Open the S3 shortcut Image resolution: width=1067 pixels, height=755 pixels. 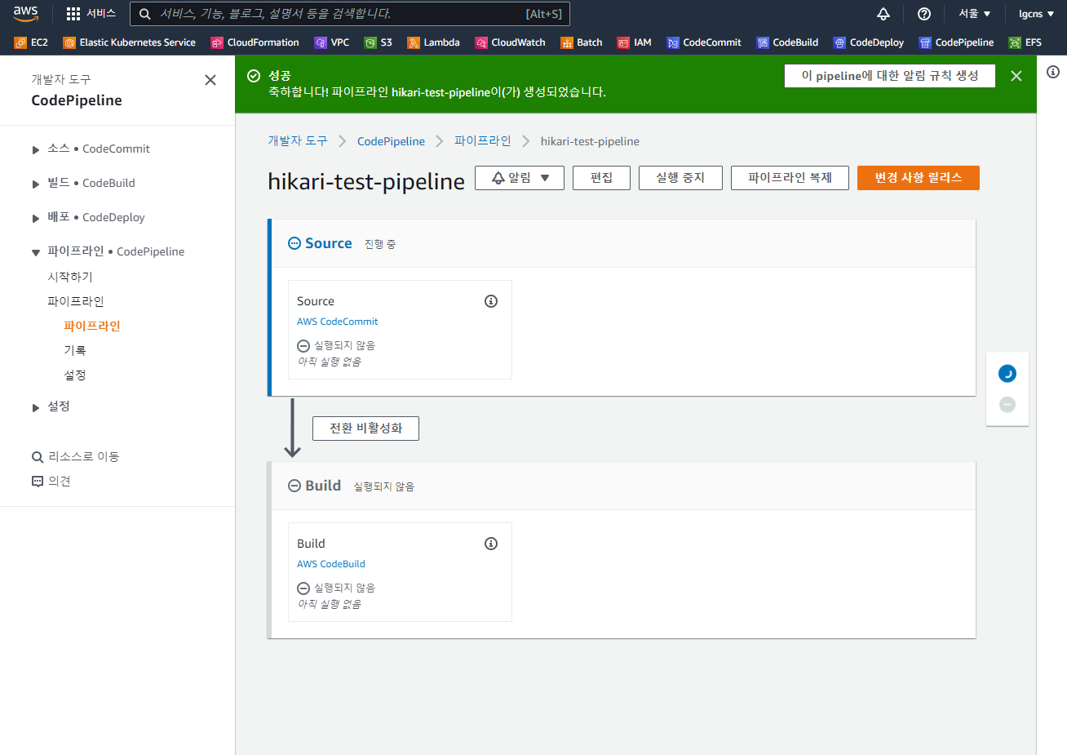coord(379,42)
